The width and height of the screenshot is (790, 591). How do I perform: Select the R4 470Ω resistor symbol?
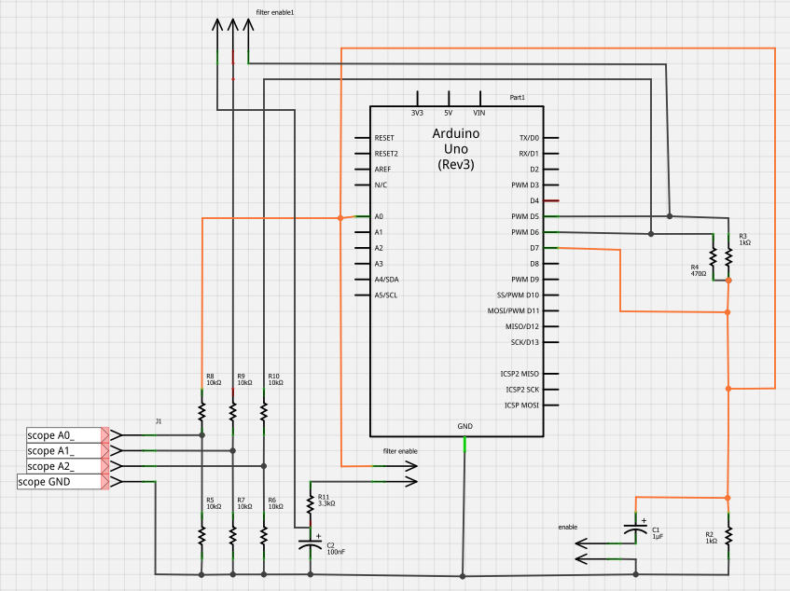714,256
